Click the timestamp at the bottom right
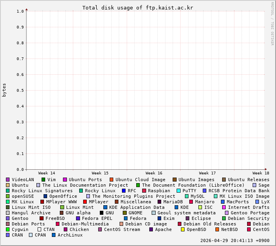 click(x=235, y=240)
